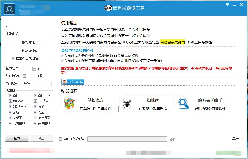Click the 加入QQ群 button
Image resolution: width=248 pixels, height=159 pixels.
(73, 82)
